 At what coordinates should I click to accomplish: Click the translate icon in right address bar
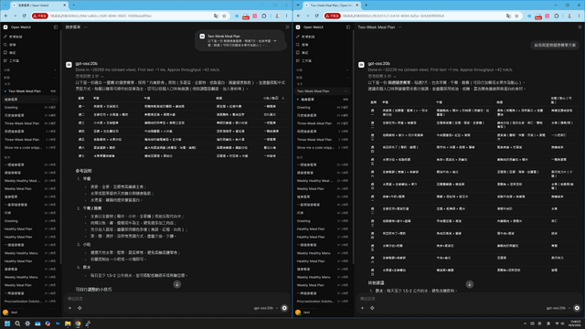click(508, 16)
